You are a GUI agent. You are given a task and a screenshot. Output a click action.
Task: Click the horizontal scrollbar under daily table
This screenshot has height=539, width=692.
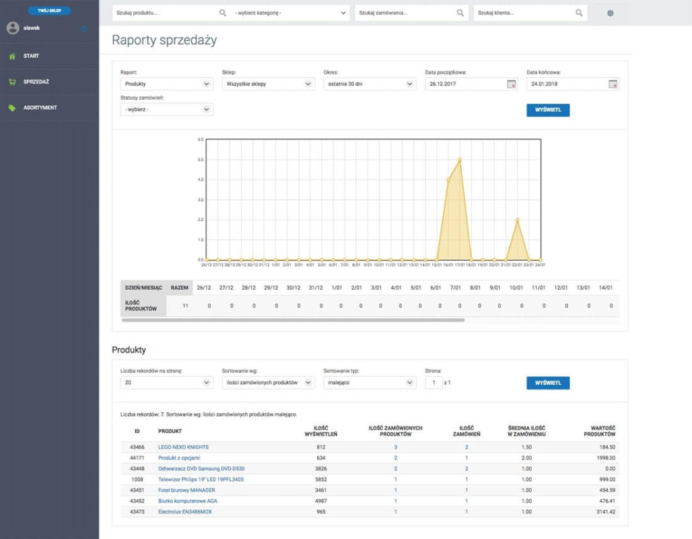tap(293, 320)
